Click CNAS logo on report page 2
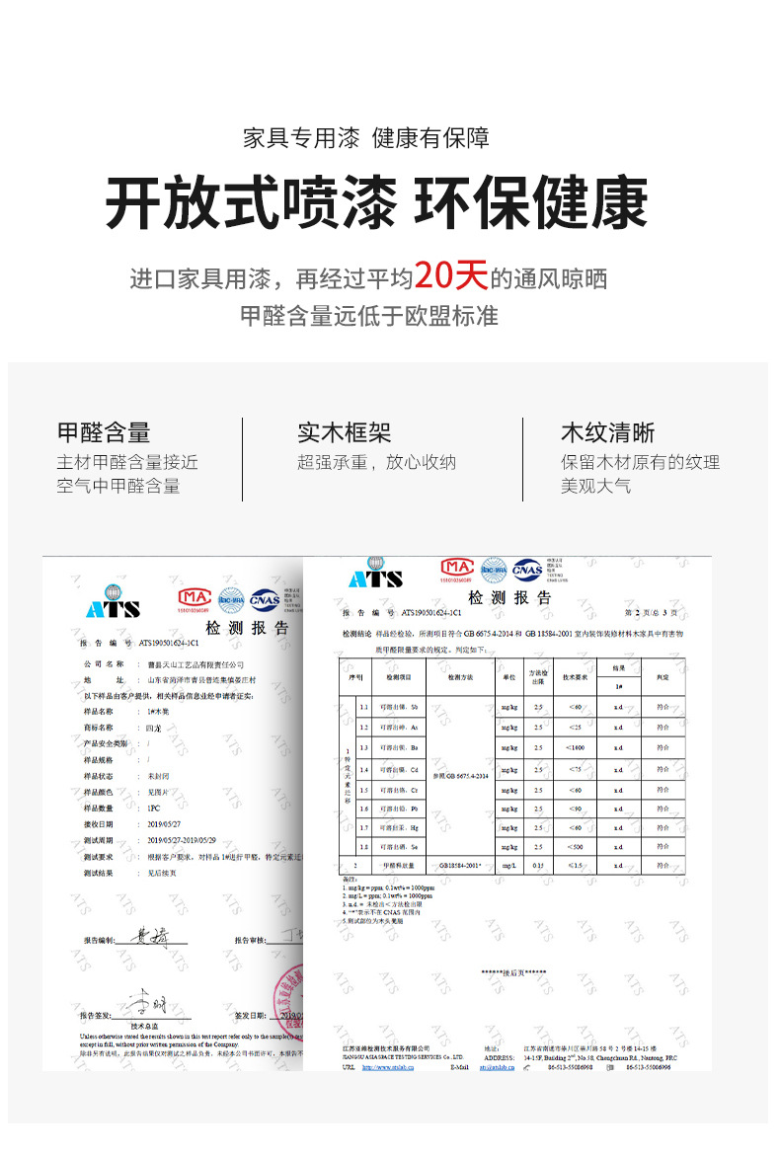 [x=527, y=570]
